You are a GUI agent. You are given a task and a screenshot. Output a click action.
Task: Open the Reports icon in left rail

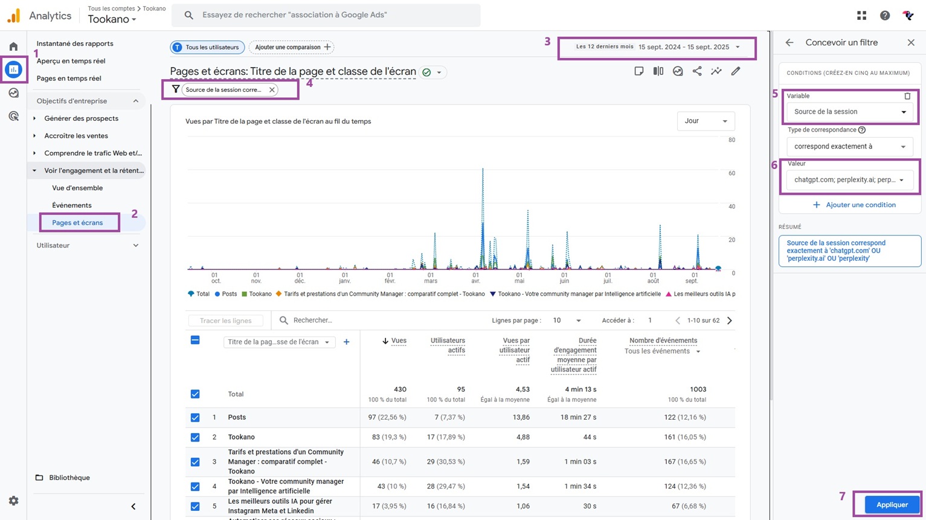(x=13, y=69)
